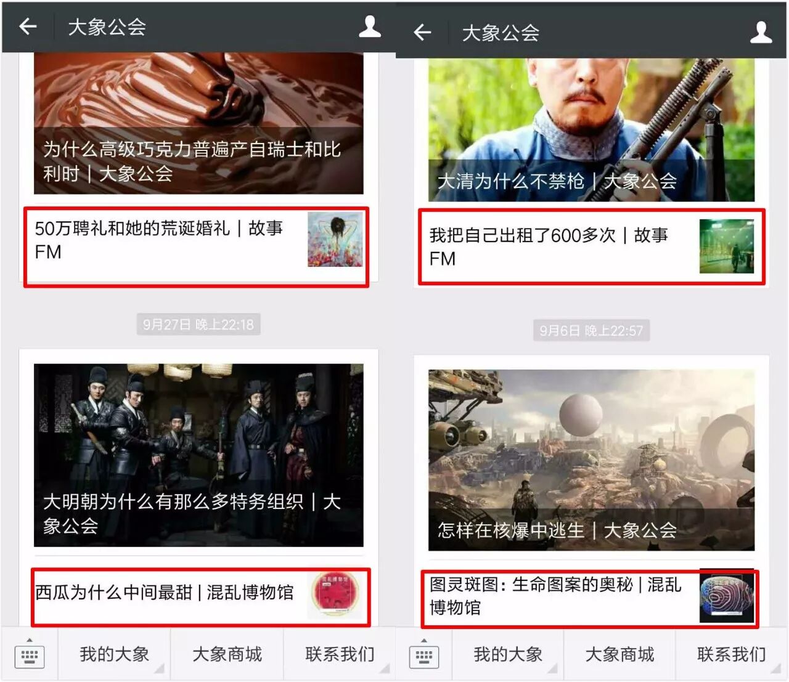Tap the back arrow in left panel

point(28,26)
